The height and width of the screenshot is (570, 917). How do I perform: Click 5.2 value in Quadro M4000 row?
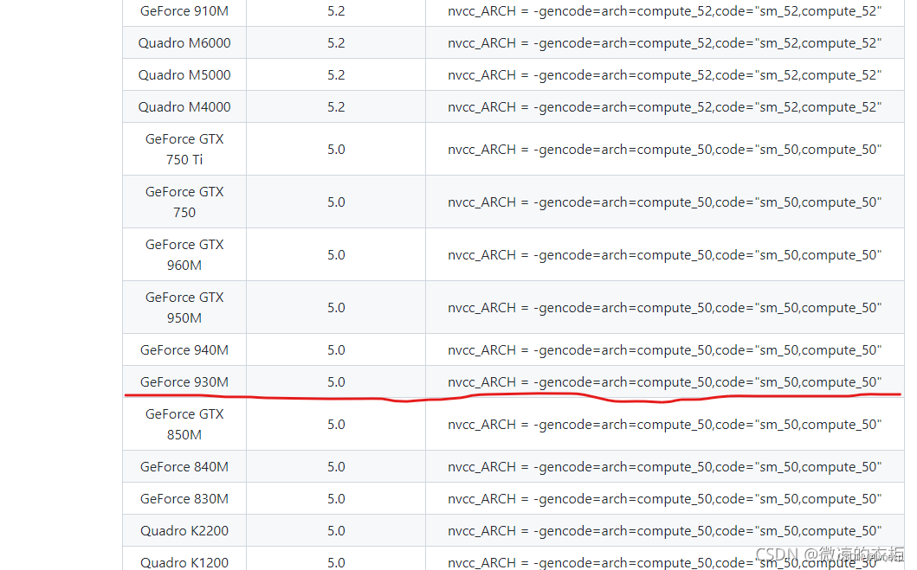pos(336,107)
